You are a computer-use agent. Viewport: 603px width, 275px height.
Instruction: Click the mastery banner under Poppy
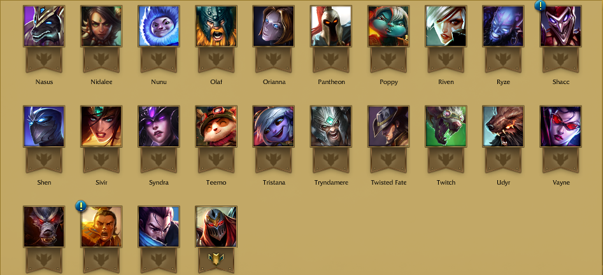coord(388,60)
